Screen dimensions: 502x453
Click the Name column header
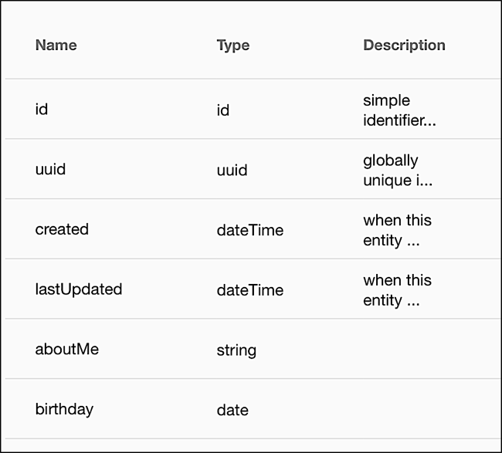[x=56, y=45]
